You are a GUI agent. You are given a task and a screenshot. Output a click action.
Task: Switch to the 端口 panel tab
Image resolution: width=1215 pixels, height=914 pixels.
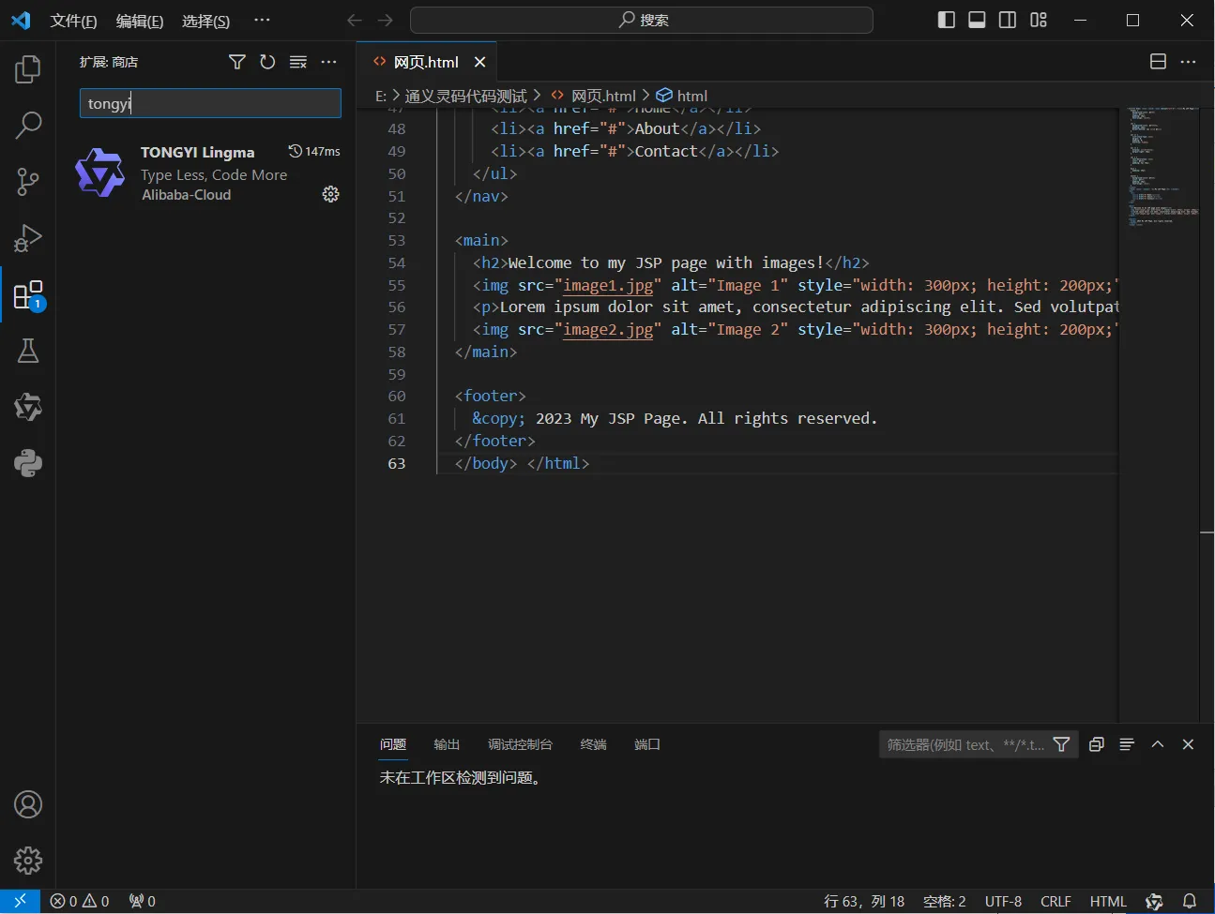647,744
